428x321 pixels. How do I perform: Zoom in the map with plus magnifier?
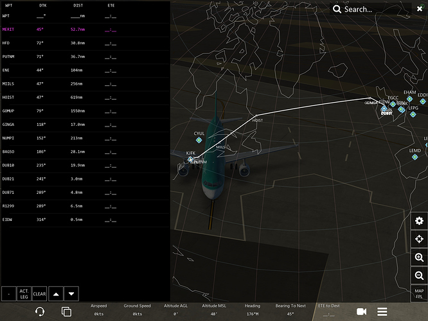coord(419,257)
